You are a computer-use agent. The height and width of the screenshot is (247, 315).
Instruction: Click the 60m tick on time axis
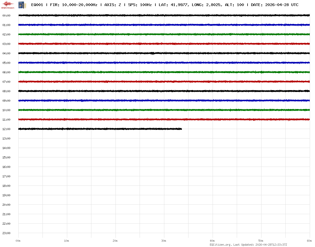click(x=309, y=241)
